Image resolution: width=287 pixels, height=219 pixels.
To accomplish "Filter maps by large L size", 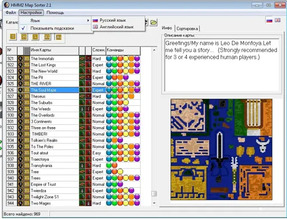I will 35,37.
